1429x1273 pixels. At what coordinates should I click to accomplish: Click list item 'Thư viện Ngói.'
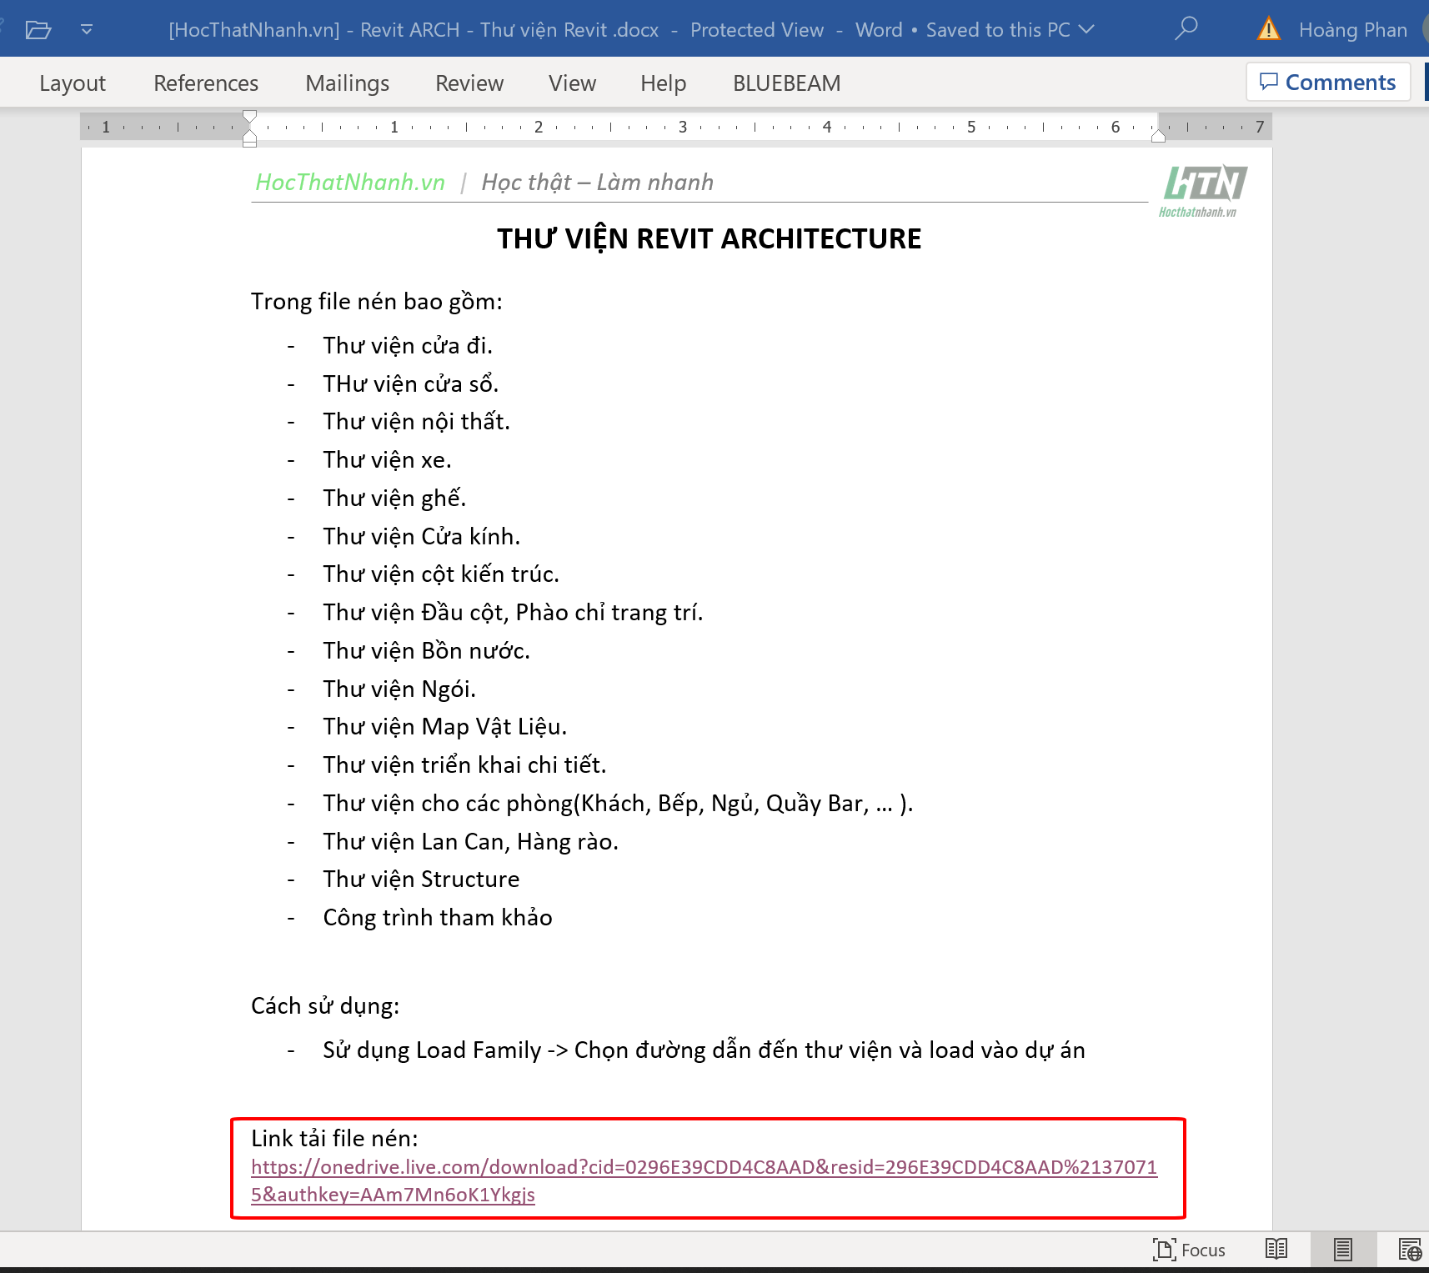(399, 689)
